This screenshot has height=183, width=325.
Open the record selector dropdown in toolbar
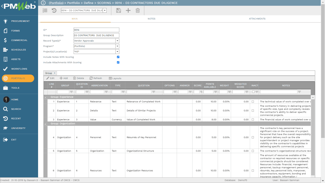105,10
